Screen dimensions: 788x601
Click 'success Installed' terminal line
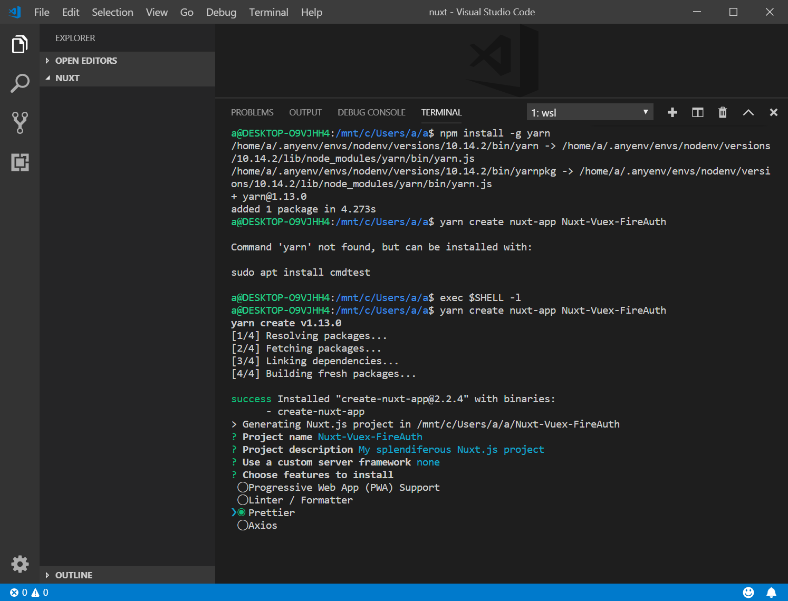tap(393, 399)
